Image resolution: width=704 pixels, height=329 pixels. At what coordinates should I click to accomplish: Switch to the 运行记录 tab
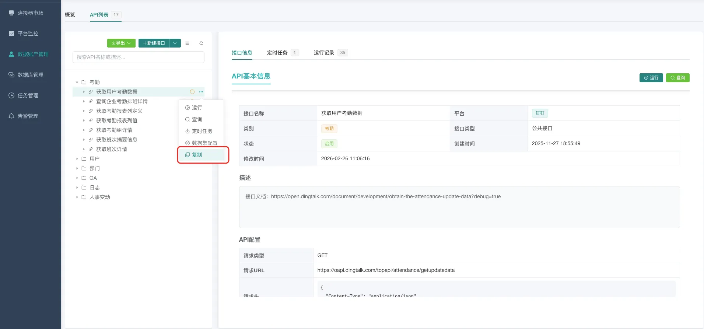tap(324, 53)
